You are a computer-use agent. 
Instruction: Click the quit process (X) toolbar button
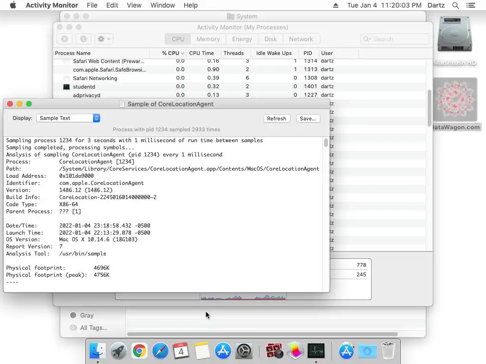coord(65,39)
